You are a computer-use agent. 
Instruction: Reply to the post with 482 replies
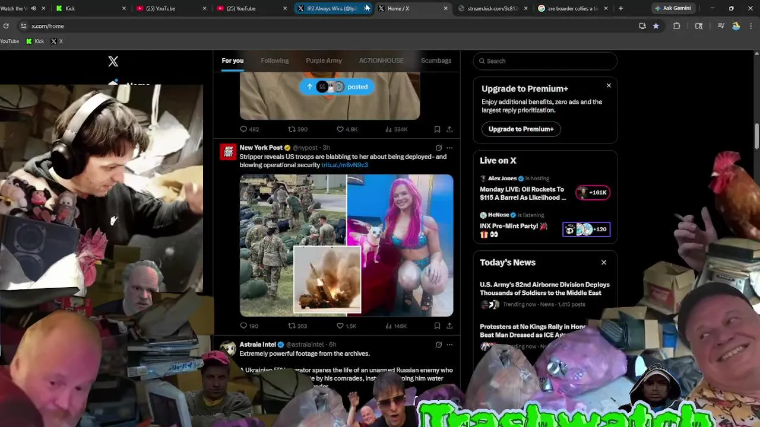coord(249,129)
